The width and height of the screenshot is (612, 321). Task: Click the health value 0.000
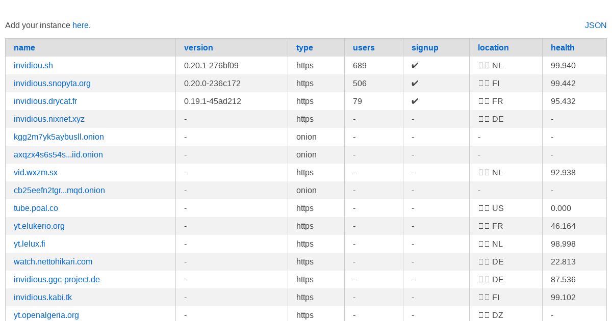tap(561, 208)
